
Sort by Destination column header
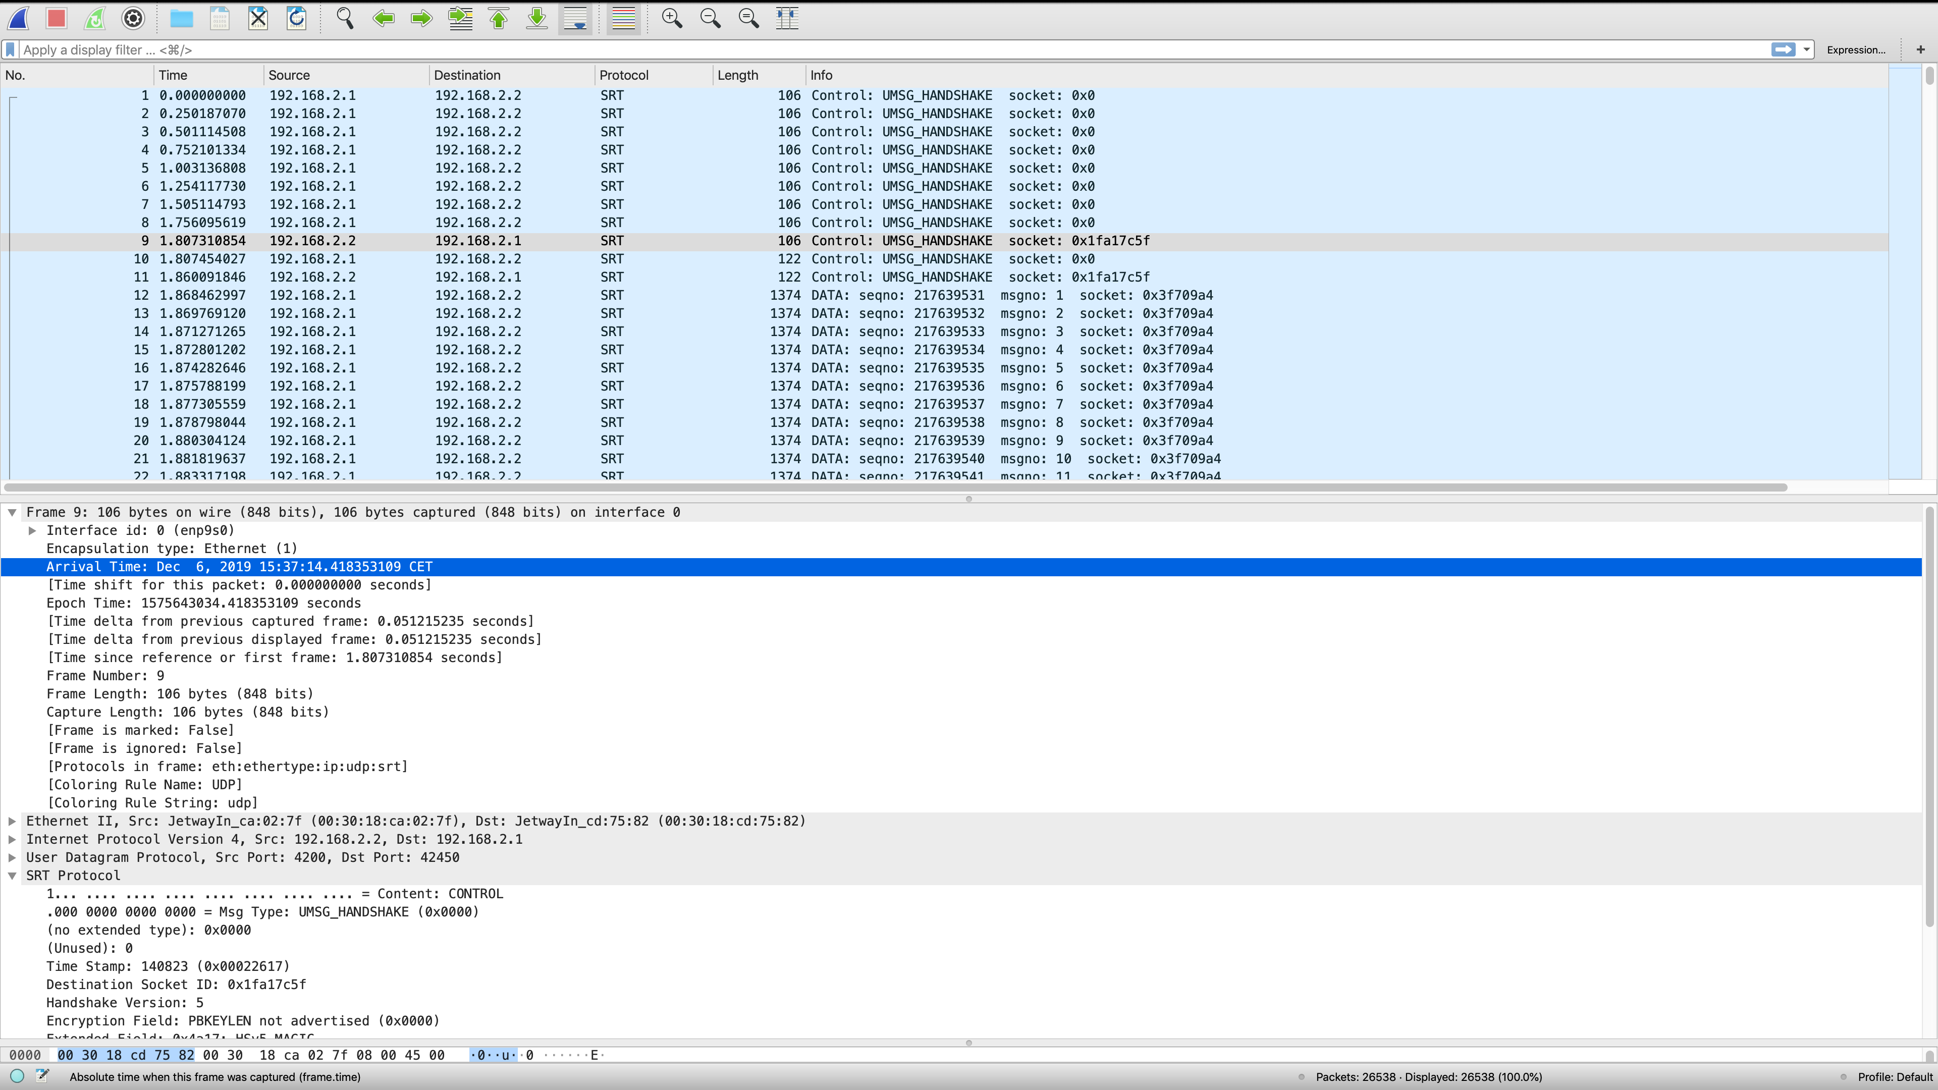[512, 75]
